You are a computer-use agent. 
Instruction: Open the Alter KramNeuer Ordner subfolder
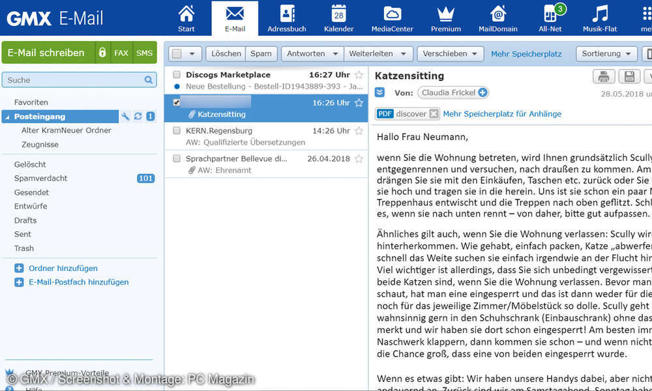(x=67, y=130)
